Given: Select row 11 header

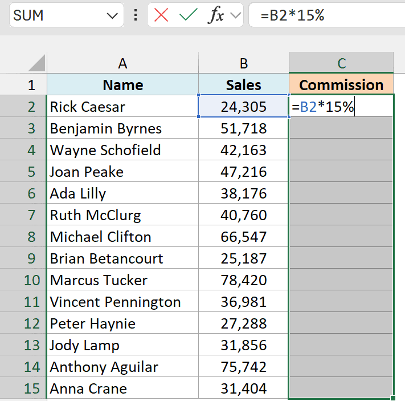Looking at the screenshot, I should click(x=23, y=301).
